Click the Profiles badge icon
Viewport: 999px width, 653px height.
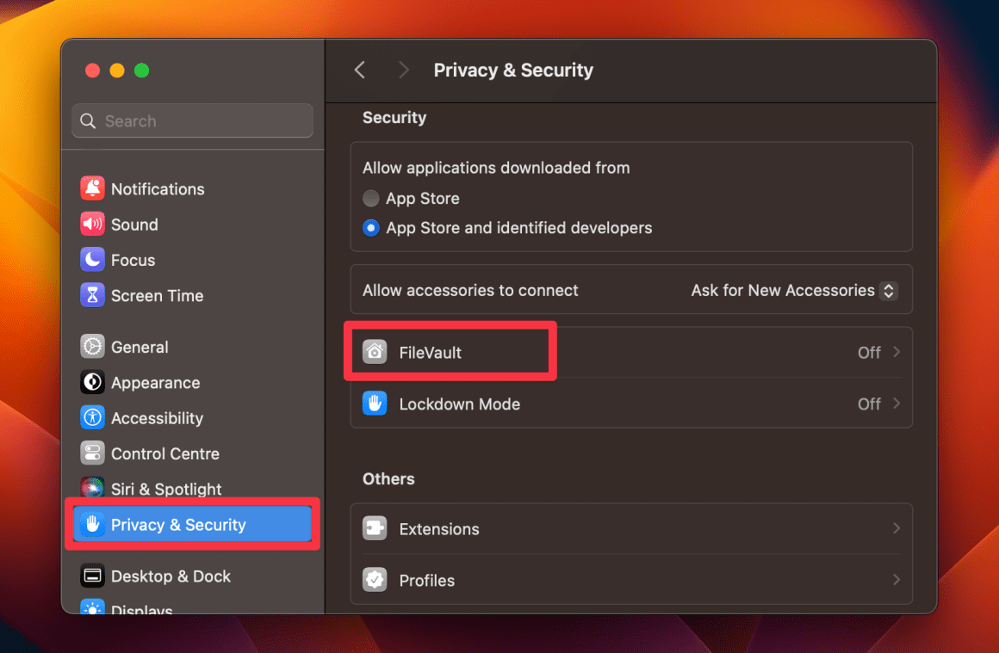click(375, 580)
